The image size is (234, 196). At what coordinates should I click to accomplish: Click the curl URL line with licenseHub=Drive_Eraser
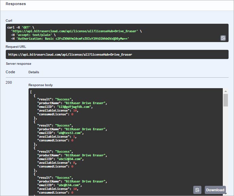click(76, 31)
